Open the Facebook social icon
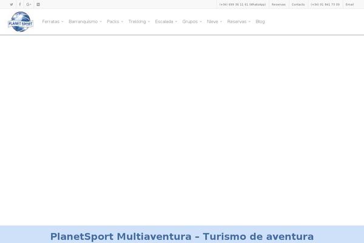The width and height of the screenshot is (364, 243). click(20, 4)
